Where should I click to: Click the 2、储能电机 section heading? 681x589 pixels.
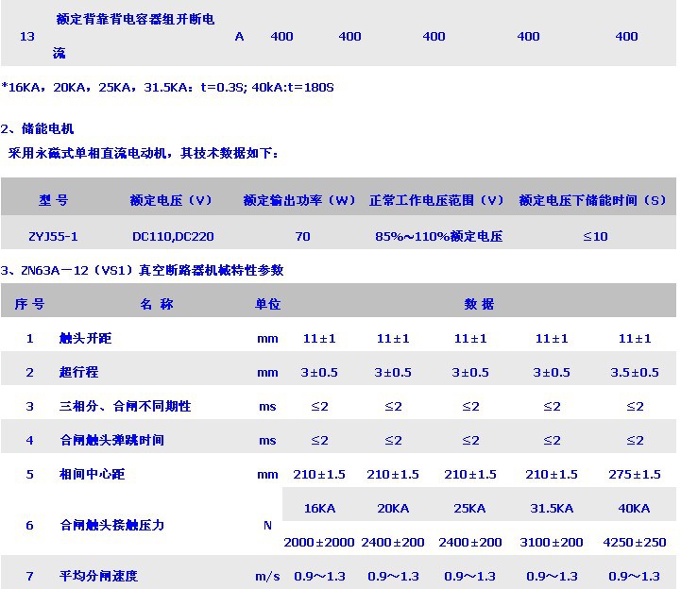(x=38, y=129)
